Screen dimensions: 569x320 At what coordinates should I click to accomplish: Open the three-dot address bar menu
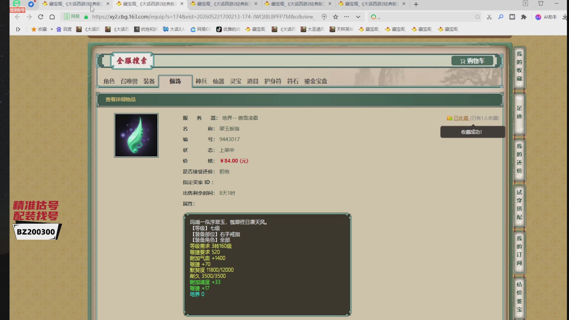(346, 17)
